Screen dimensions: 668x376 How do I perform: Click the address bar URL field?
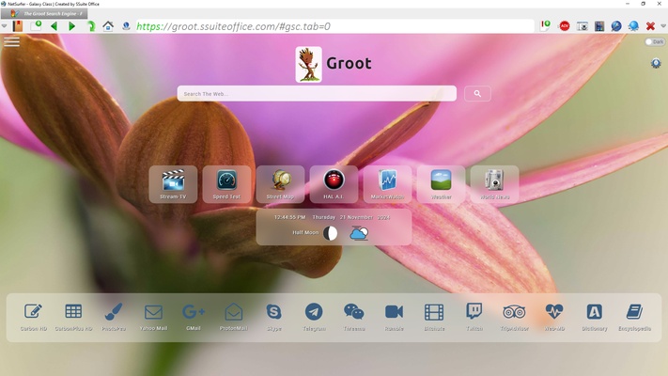pyautogui.click(x=334, y=26)
